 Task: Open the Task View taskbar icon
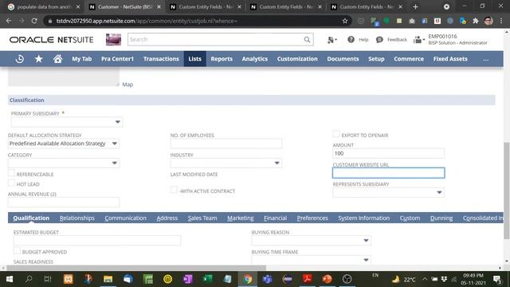click(x=48, y=279)
